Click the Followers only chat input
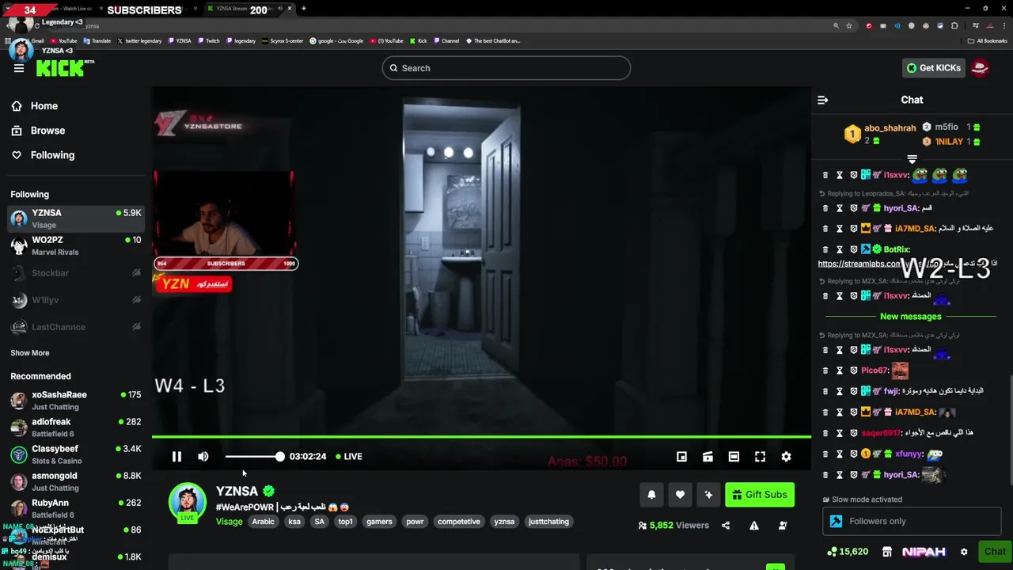This screenshot has width=1013, height=570. click(912, 522)
